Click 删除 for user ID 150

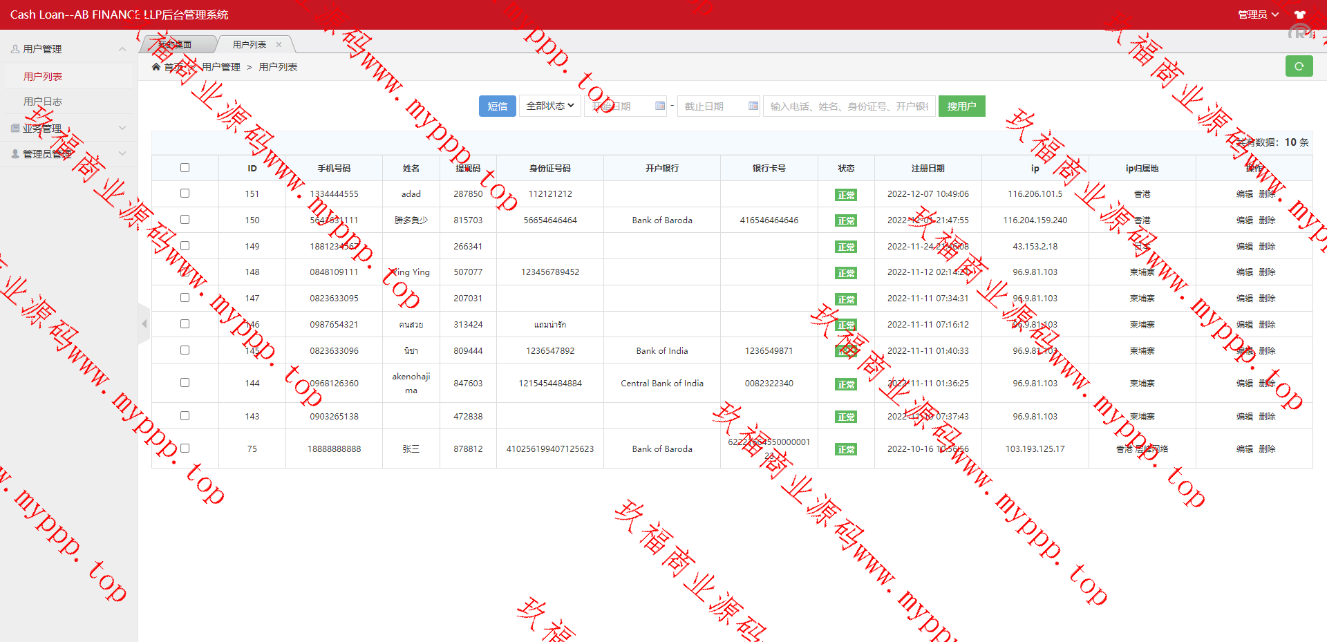(1267, 220)
